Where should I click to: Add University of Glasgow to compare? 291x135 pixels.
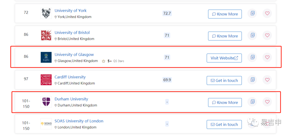pos(252,57)
